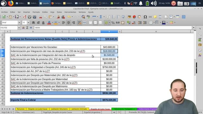Open Sidebar Styles panel icon
The image size is (203, 114).
click(200, 40)
